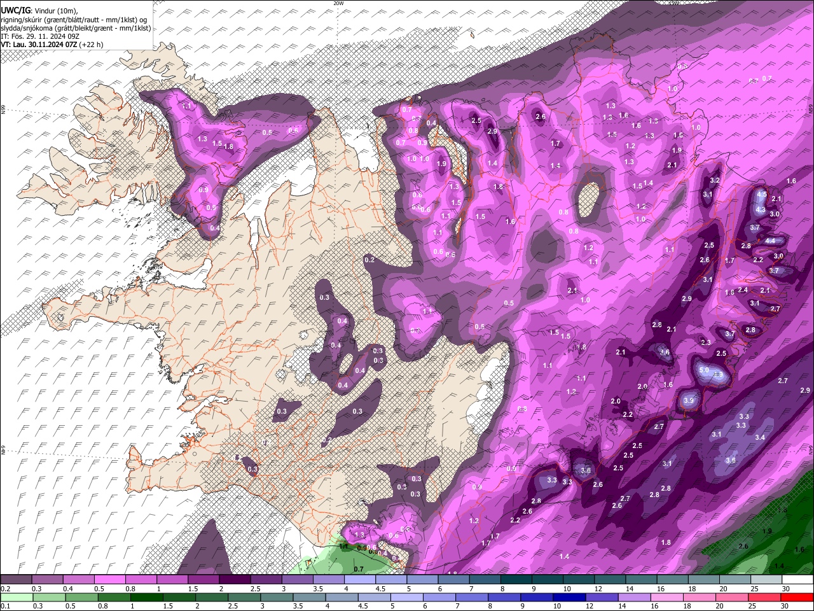Click the 'UWC/IG: Vindur (10m)' title text
The image size is (814, 611).
pyautogui.click(x=39, y=11)
